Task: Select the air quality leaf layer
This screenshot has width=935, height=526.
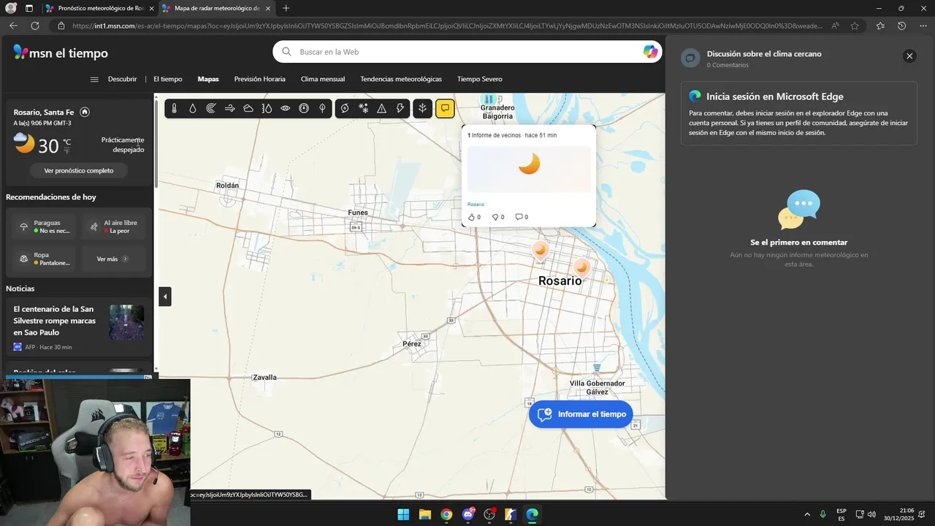Action: pyautogui.click(x=322, y=108)
